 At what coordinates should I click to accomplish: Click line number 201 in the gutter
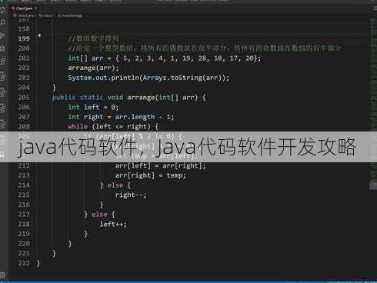point(24,58)
